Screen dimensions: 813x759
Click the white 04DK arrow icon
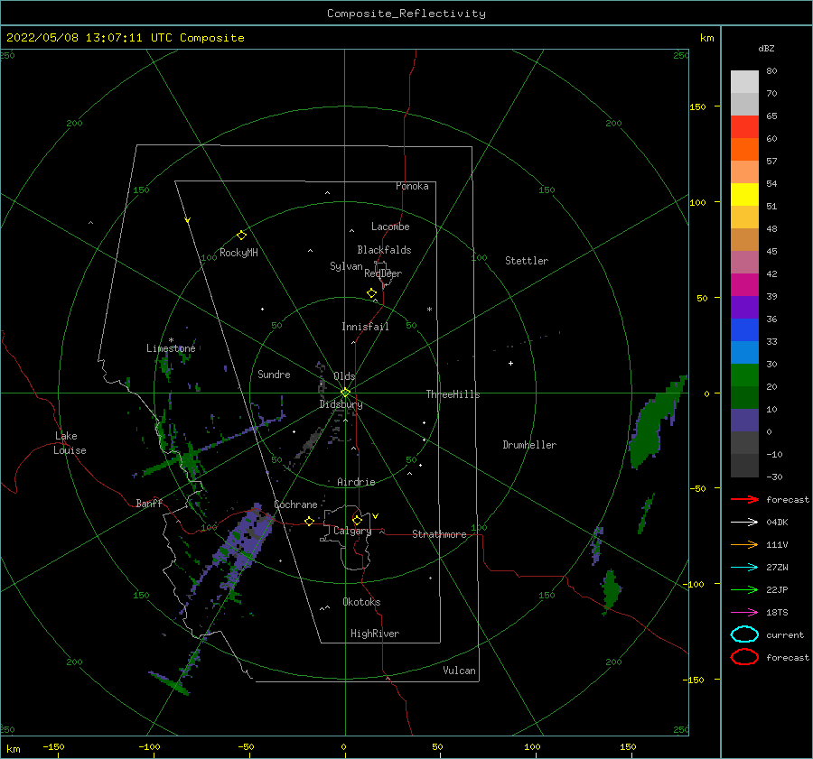pos(744,522)
